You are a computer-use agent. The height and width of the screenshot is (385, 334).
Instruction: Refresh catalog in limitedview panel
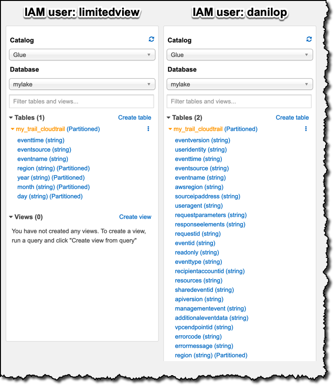[x=151, y=39]
